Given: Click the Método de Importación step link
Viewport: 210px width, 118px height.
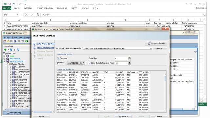Looking at the screenshot, I should [45, 48].
